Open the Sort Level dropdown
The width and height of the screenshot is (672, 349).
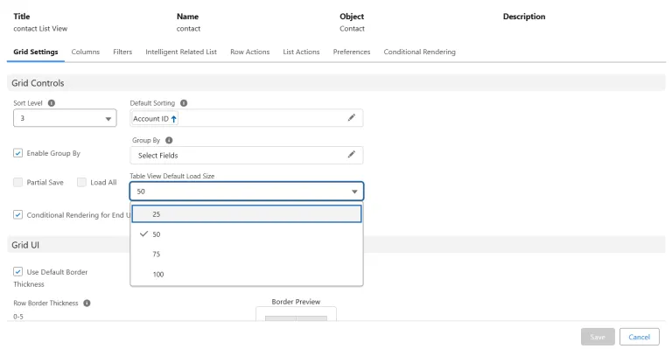pos(65,118)
